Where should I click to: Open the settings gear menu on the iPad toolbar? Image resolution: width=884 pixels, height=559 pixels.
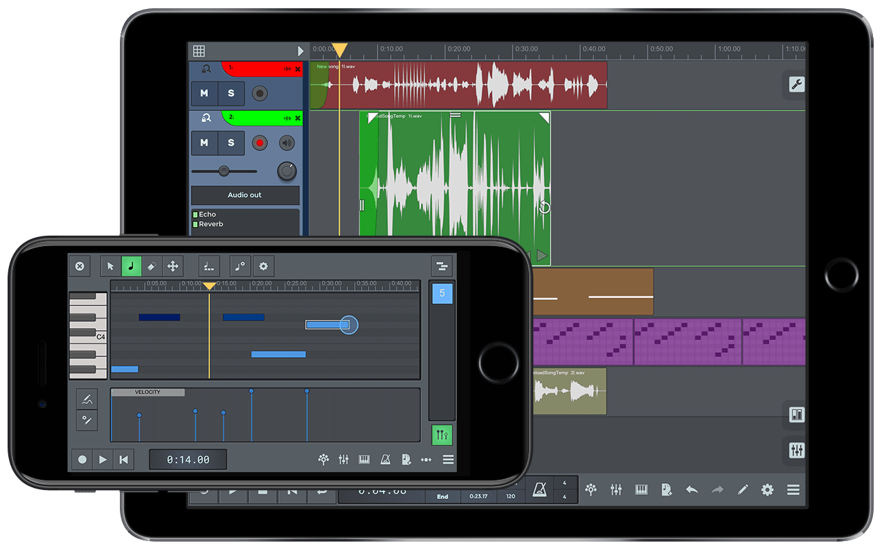click(768, 489)
